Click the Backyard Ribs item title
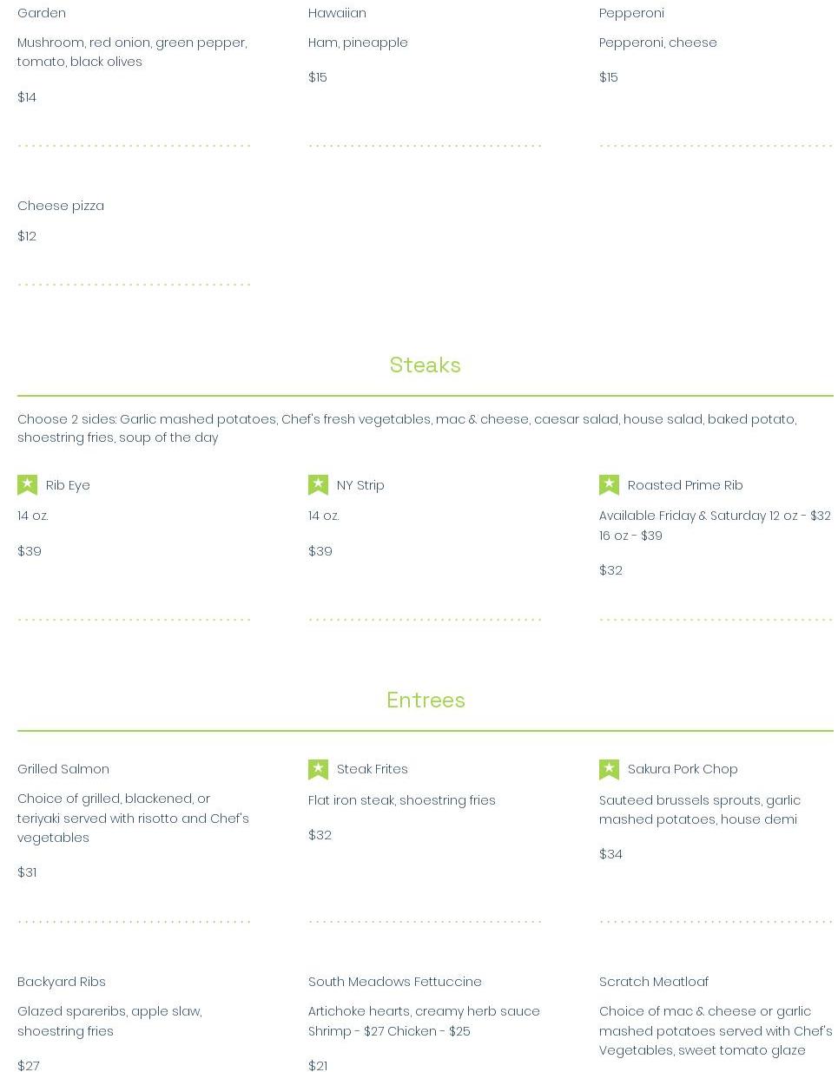Image resolution: width=838 pixels, height=1072 pixels. coord(62,982)
